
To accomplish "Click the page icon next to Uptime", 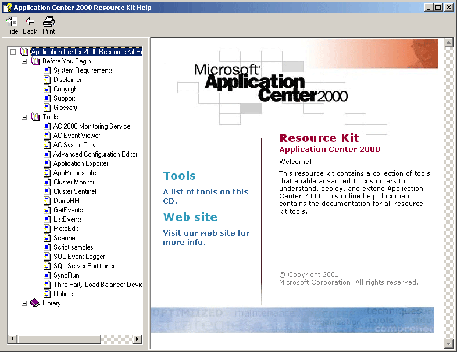I will pos(47,294).
